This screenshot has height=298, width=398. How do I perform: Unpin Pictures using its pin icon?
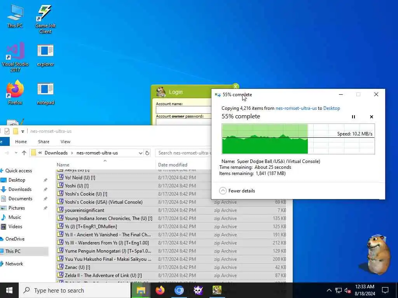(x=45, y=208)
